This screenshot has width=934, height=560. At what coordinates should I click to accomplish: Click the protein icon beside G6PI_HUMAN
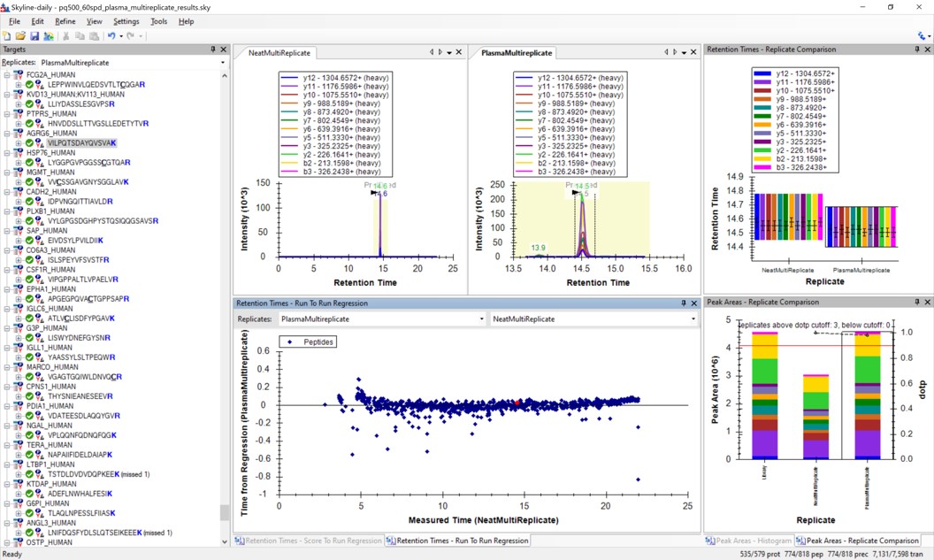pos(19,503)
